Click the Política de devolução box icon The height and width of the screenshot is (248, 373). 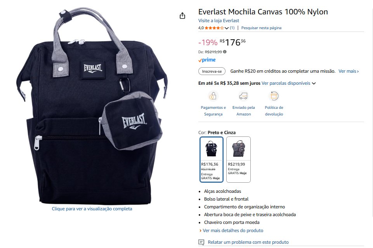click(274, 96)
